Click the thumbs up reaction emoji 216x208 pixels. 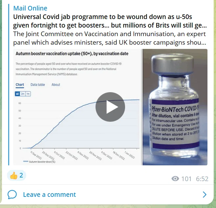14,176
